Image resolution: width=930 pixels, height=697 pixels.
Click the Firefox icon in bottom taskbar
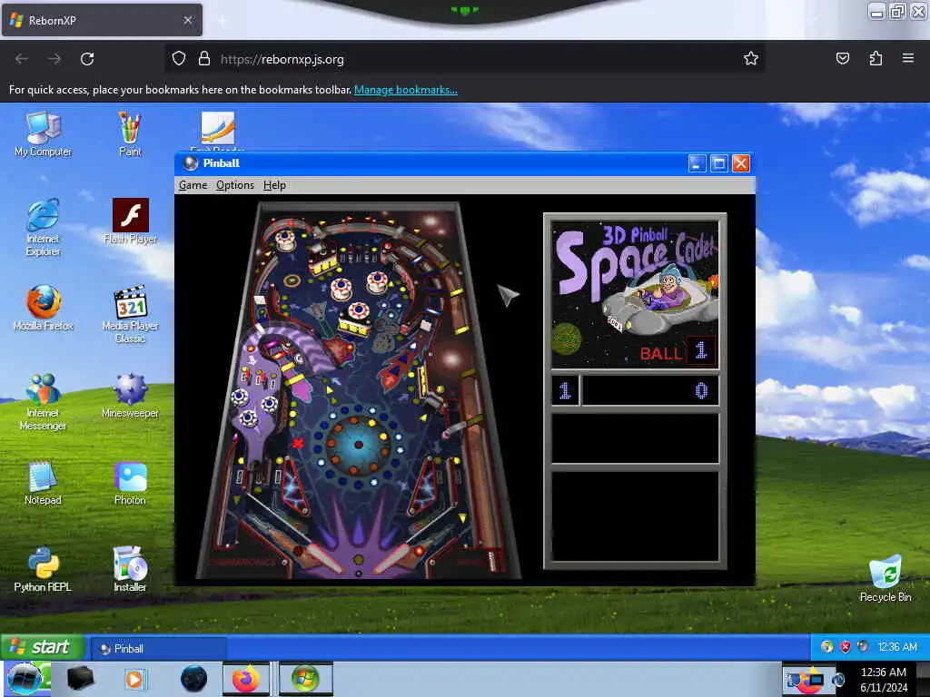coord(245,679)
